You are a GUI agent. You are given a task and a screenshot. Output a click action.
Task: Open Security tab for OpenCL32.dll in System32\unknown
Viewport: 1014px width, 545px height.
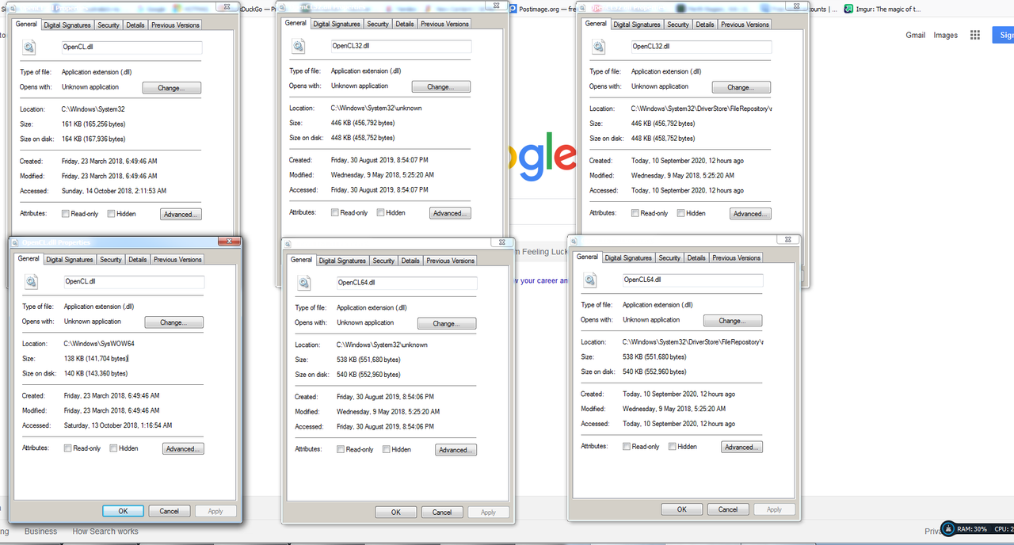point(378,24)
